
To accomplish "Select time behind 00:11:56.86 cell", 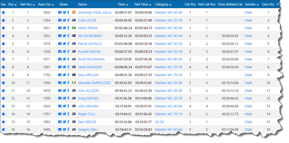I will pos(230,130).
